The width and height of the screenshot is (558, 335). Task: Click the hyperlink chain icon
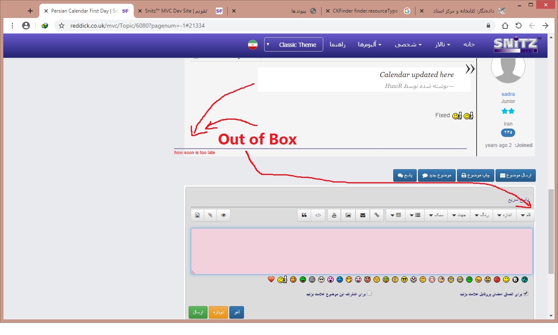tap(377, 215)
